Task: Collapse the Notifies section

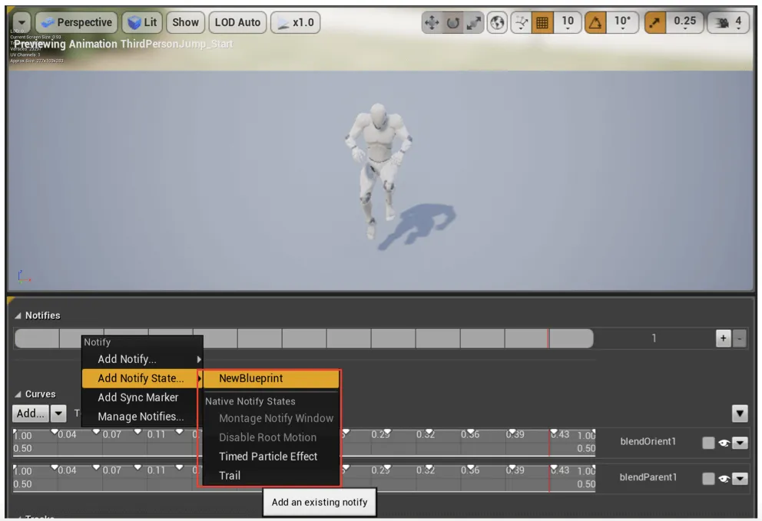Action: click(18, 315)
